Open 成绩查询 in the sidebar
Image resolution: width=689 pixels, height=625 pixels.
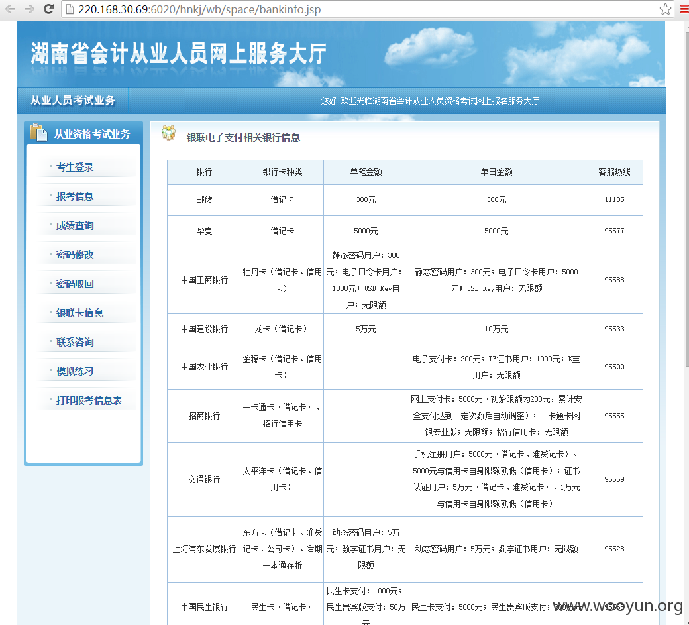(75, 226)
